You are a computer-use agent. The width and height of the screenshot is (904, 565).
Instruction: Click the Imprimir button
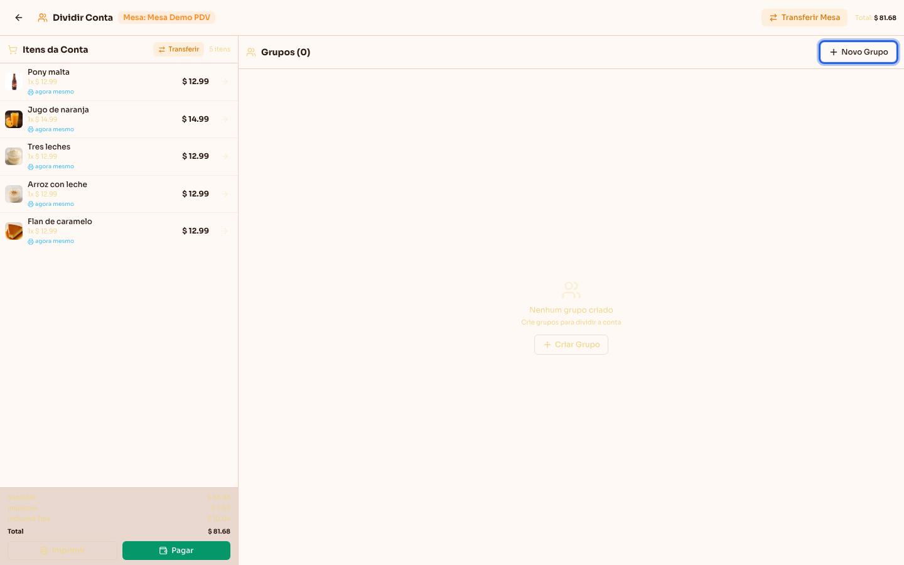pyautogui.click(x=62, y=551)
